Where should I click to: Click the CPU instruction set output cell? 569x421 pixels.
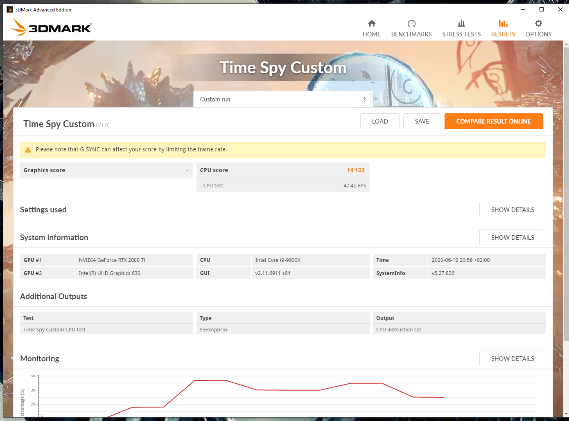pyautogui.click(x=459, y=329)
